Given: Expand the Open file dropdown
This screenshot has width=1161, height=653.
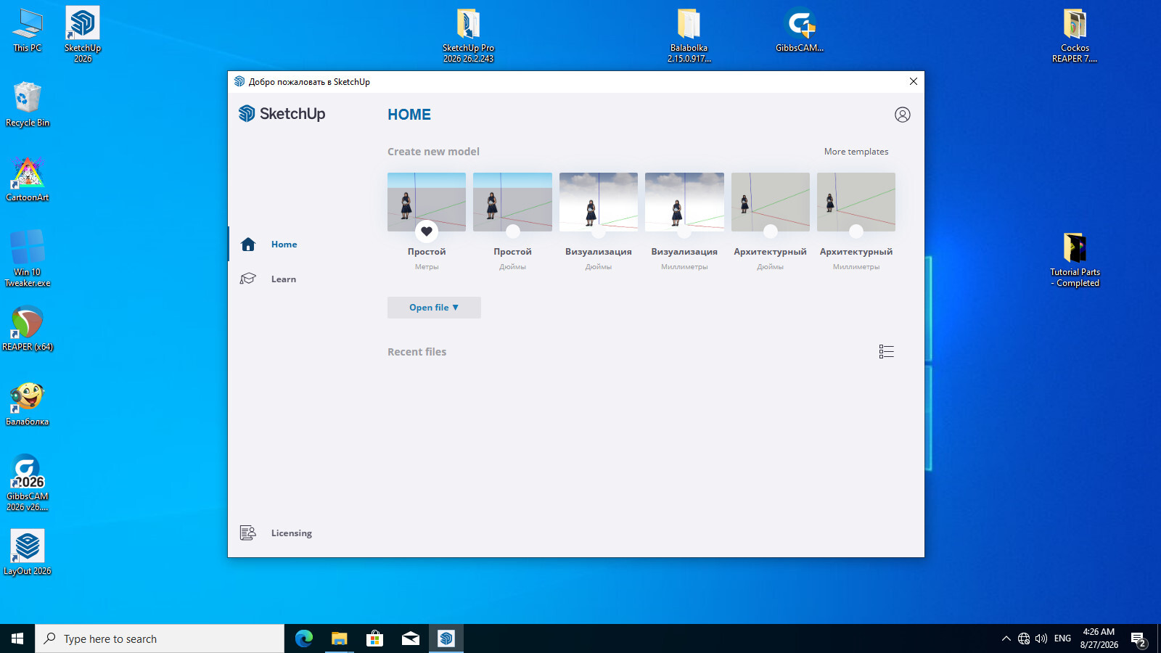Looking at the screenshot, I should [434, 308].
